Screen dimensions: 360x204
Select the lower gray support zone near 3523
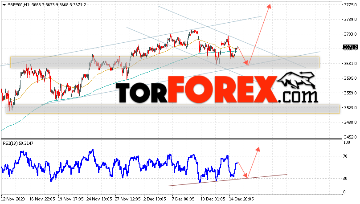click(x=173, y=109)
